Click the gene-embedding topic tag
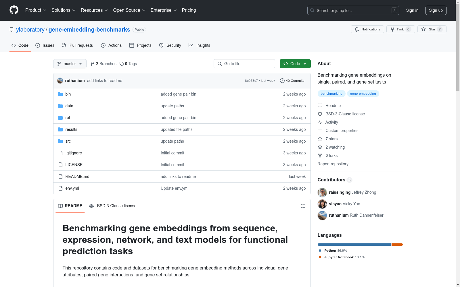Screen dimensions: 460x287 coord(363,94)
